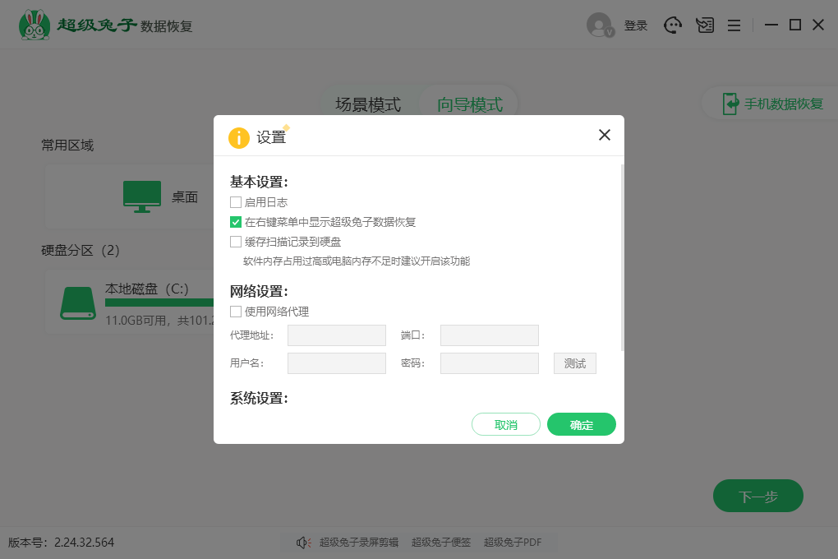
Task: Select the desktop monitor icon
Action: coord(141,196)
